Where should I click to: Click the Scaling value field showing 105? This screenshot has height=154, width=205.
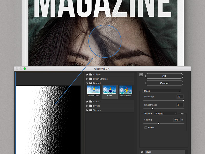pyautogui.click(x=177, y=120)
